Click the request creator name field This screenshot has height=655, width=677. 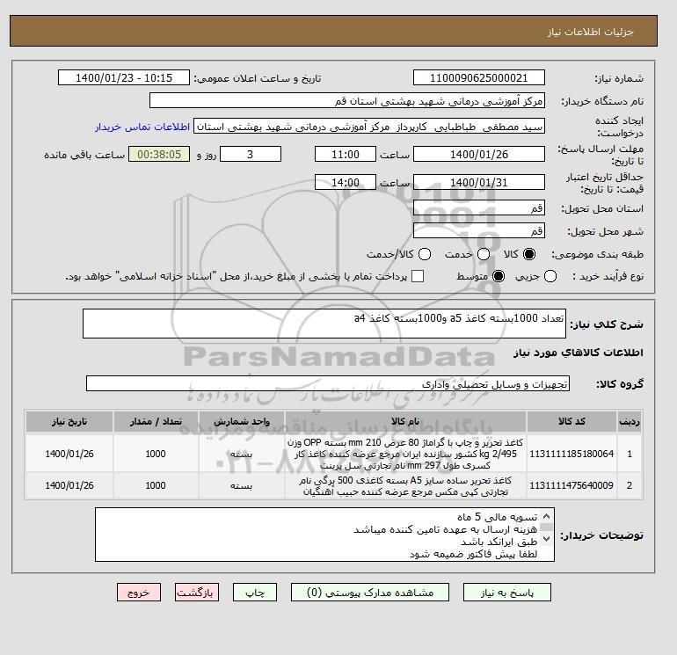pyautogui.click(x=369, y=127)
